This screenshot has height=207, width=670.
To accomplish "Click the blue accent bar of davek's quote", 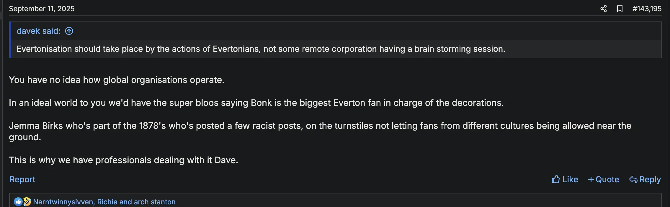I will tap(10, 40).
